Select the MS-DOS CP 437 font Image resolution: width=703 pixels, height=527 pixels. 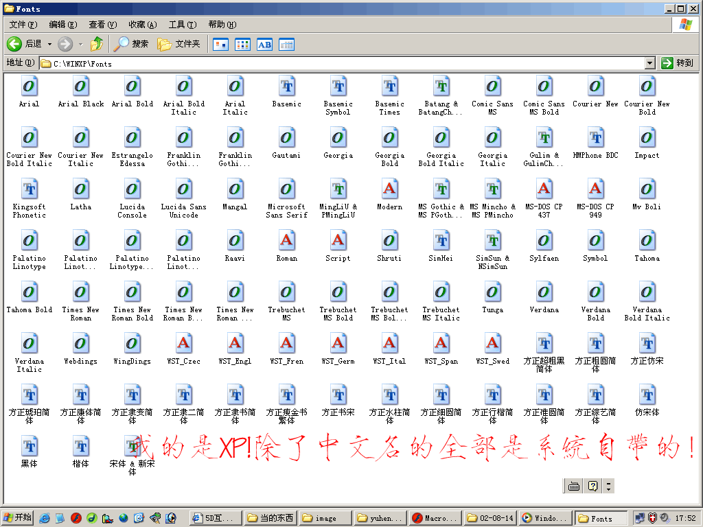coord(544,189)
